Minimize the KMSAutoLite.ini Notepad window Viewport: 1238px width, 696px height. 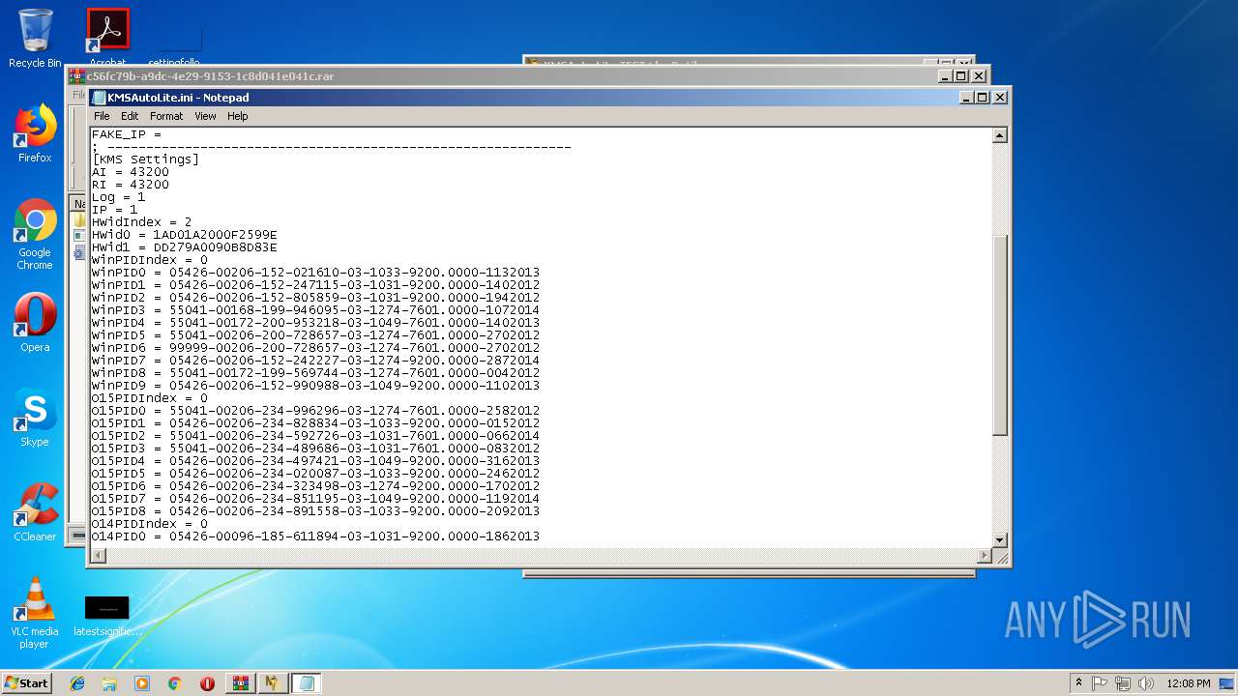click(x=966, y=98)
